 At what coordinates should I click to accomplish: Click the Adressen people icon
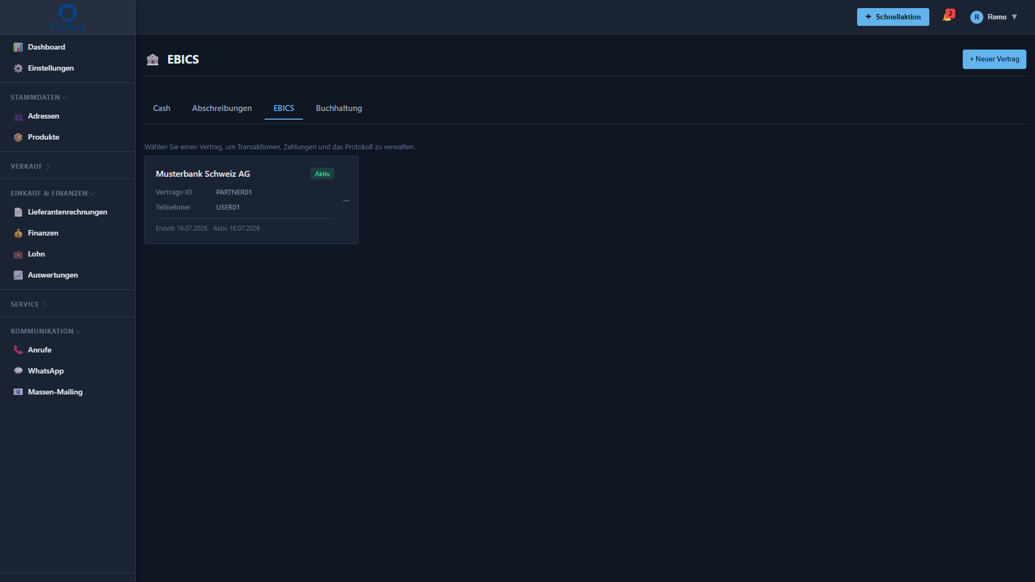(18, 116)
